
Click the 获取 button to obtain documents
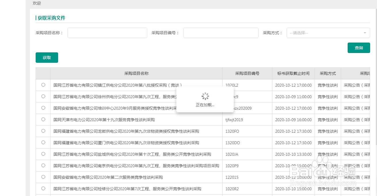click(47, 57)
